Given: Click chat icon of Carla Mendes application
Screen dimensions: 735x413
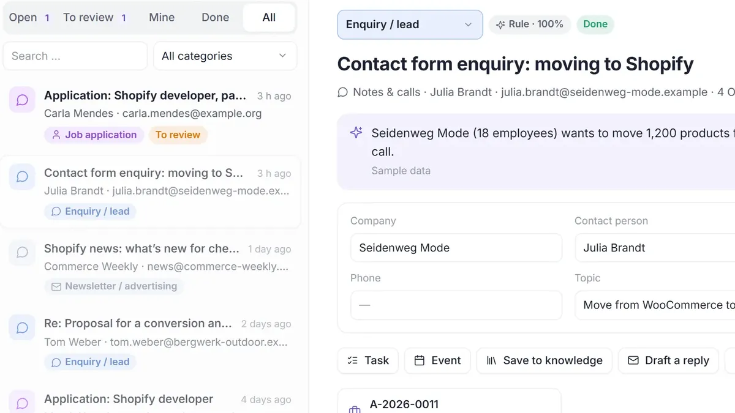Looking at the screenshot, I should (22, 100).
